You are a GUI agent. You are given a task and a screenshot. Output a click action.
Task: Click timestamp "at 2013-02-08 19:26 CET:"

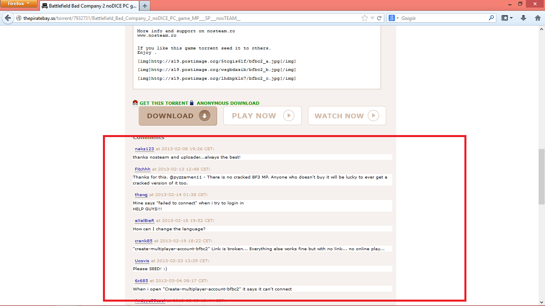tap(185, 149)
